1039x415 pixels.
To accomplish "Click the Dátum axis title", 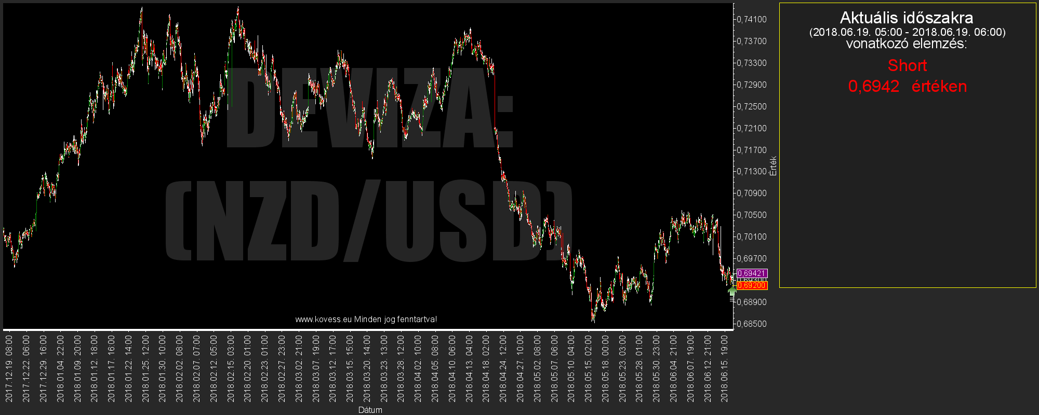I will tap(370, 410).
